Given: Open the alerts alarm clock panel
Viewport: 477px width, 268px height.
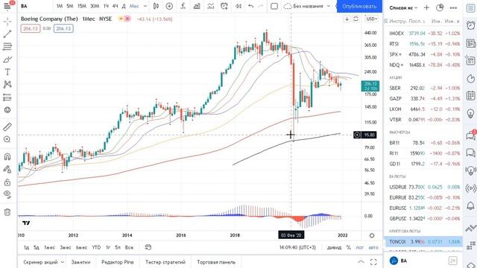Looking at the screenshot, I should [470, 25].
